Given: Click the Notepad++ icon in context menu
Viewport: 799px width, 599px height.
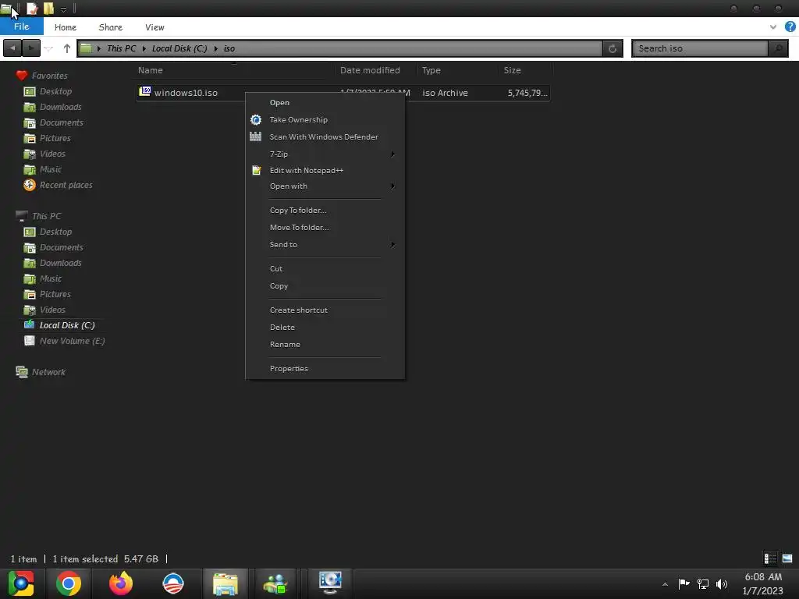Looking at the screenshot, I should (x=256, y=170).
